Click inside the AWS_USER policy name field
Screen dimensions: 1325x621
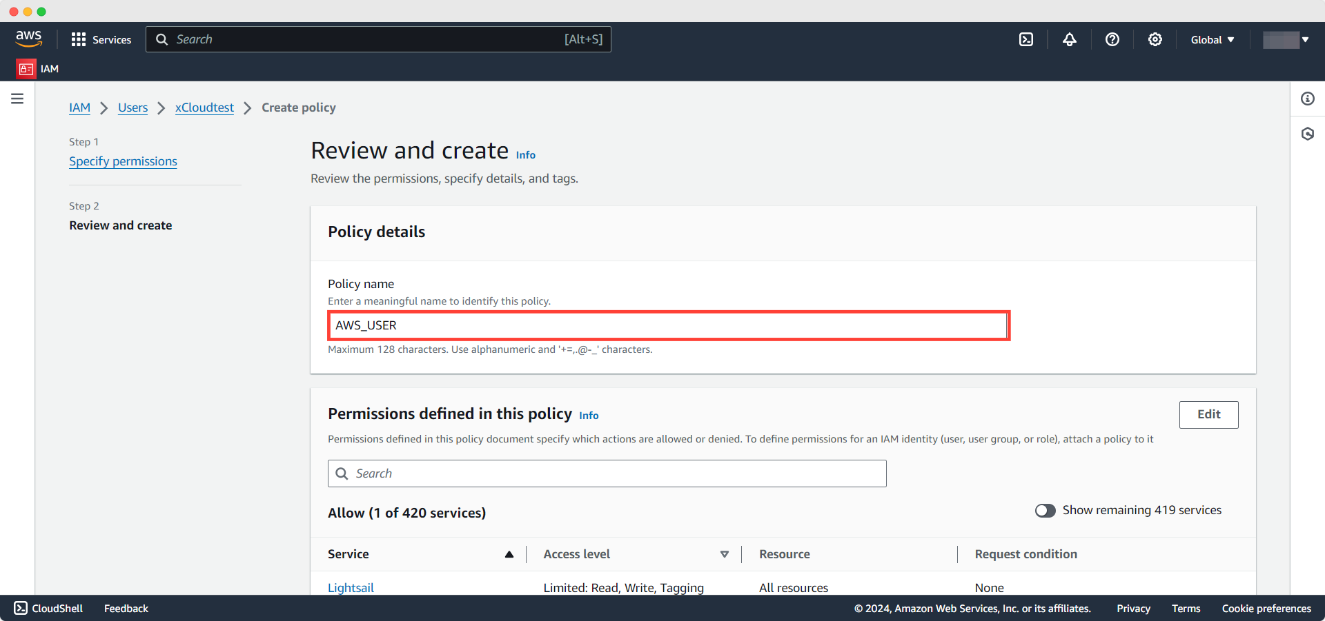667,325
